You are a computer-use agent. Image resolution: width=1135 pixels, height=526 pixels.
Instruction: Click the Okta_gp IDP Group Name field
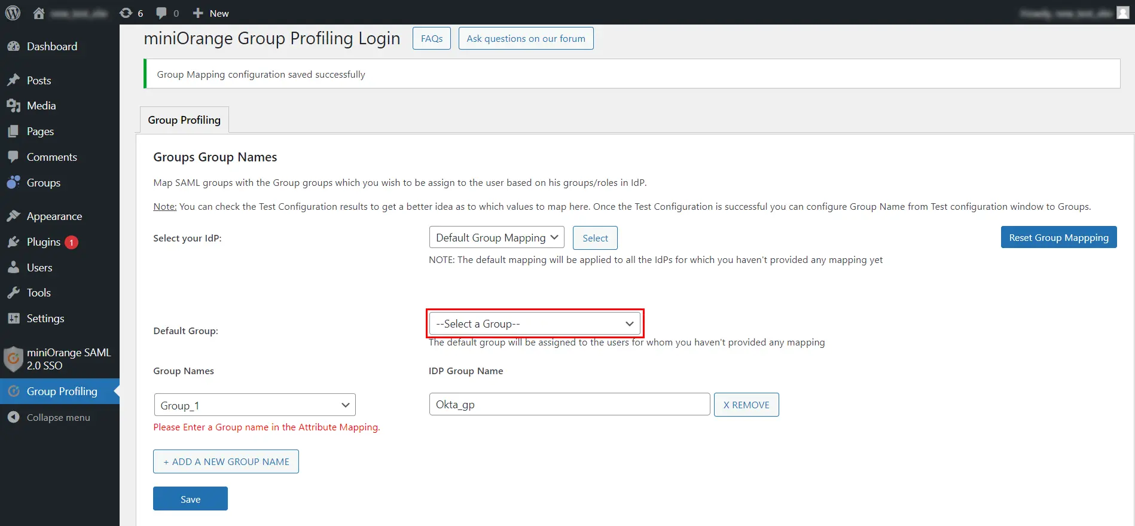[x=569, y=404]
